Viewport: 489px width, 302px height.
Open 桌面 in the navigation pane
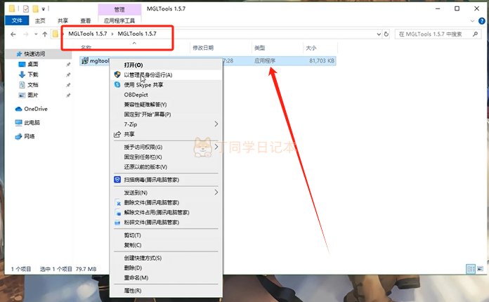pyautogui.click(x=32, y=64)
